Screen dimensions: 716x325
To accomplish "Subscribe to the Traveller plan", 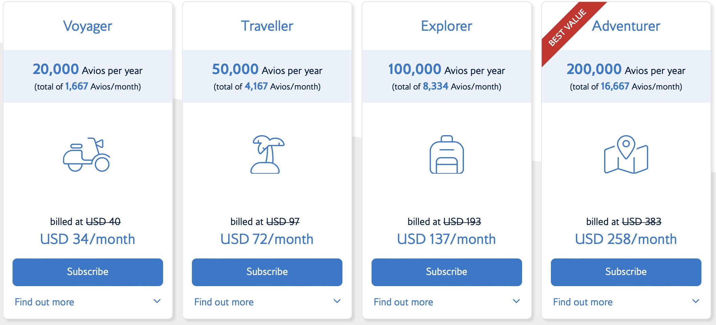I will point(267,272).
